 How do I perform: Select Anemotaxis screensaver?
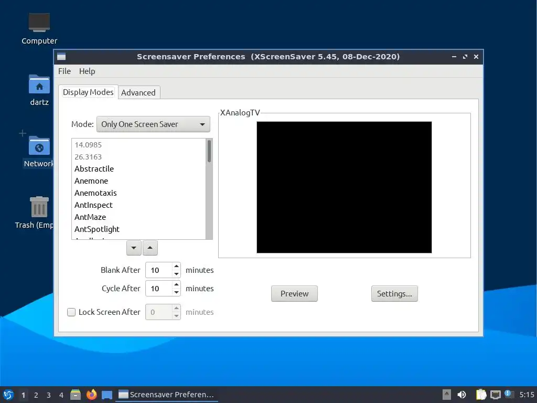[x=138, y=193]
